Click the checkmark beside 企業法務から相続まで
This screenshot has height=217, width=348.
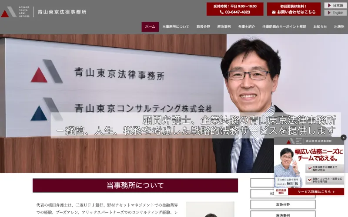pos(310,168)
